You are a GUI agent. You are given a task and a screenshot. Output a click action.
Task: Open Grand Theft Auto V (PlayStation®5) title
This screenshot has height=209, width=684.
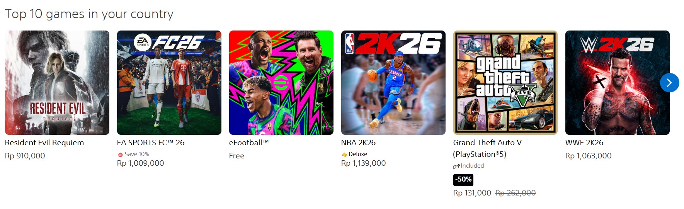pyautogui.click(x=487, y=148)
